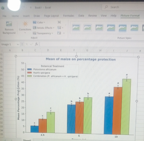This screenshot has width=144, height=141.
Task: Open the Color dropdown
Action: point(39,22)
